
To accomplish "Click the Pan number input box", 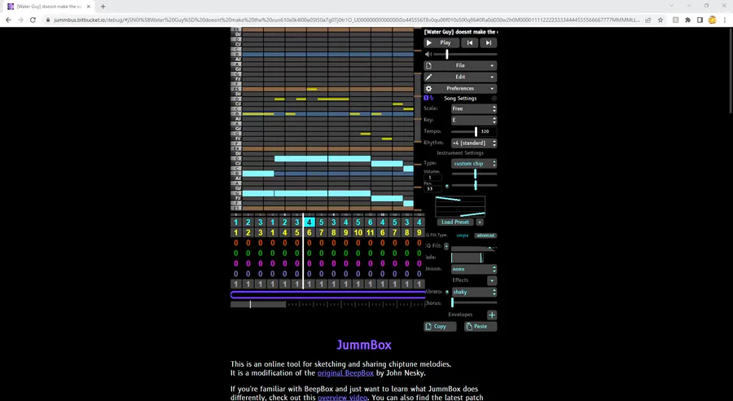I will (x=432, y=188).
